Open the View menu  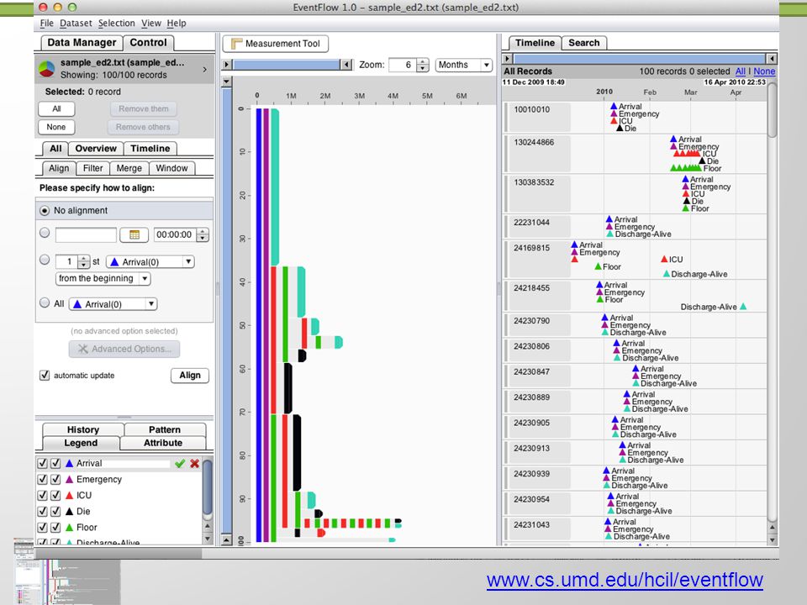pyautogui.click(x=150, y=24)
